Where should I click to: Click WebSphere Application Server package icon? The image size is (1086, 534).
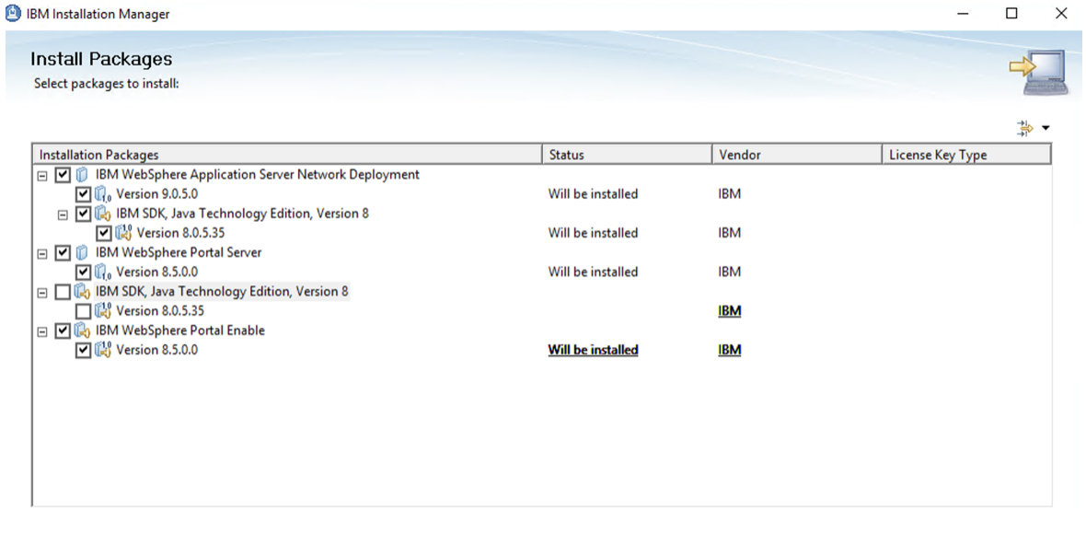(x=83, y=175)
